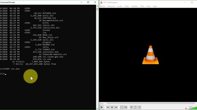Click the 'hrtfs' directory name
Image resolution: width=197 pixels, height=110 pixels.
(46, 23)
